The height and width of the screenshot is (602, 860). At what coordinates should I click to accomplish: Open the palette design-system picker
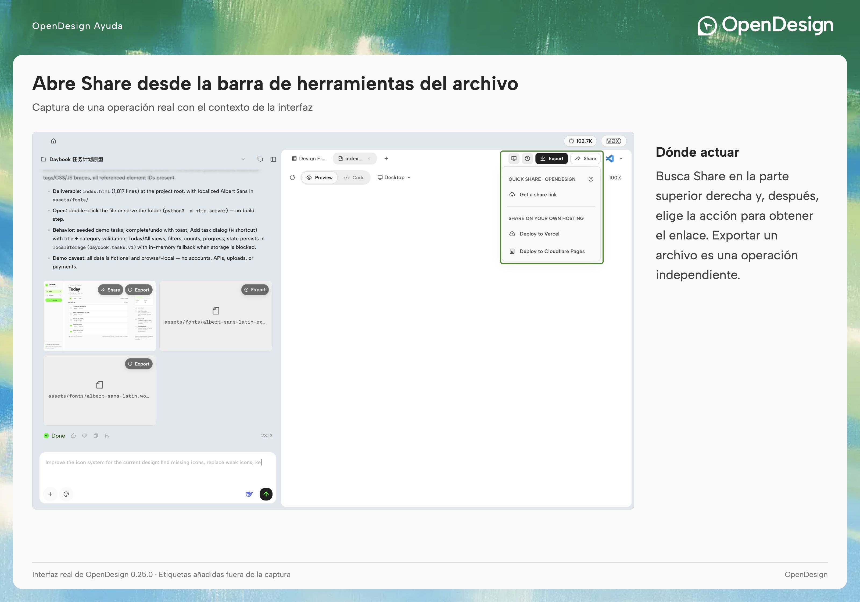[x=66, y=494]
